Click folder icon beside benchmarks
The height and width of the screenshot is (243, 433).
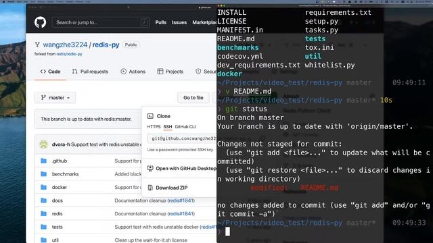pyautogui.click(x=43, y=174)
